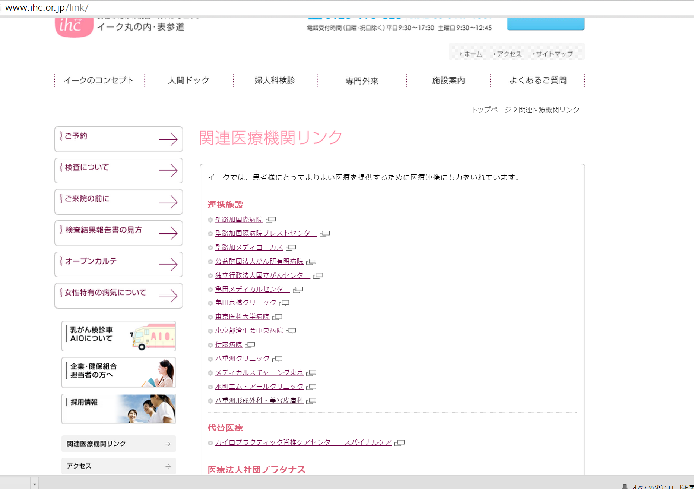Click the browser address bar URL

point(47,7)
